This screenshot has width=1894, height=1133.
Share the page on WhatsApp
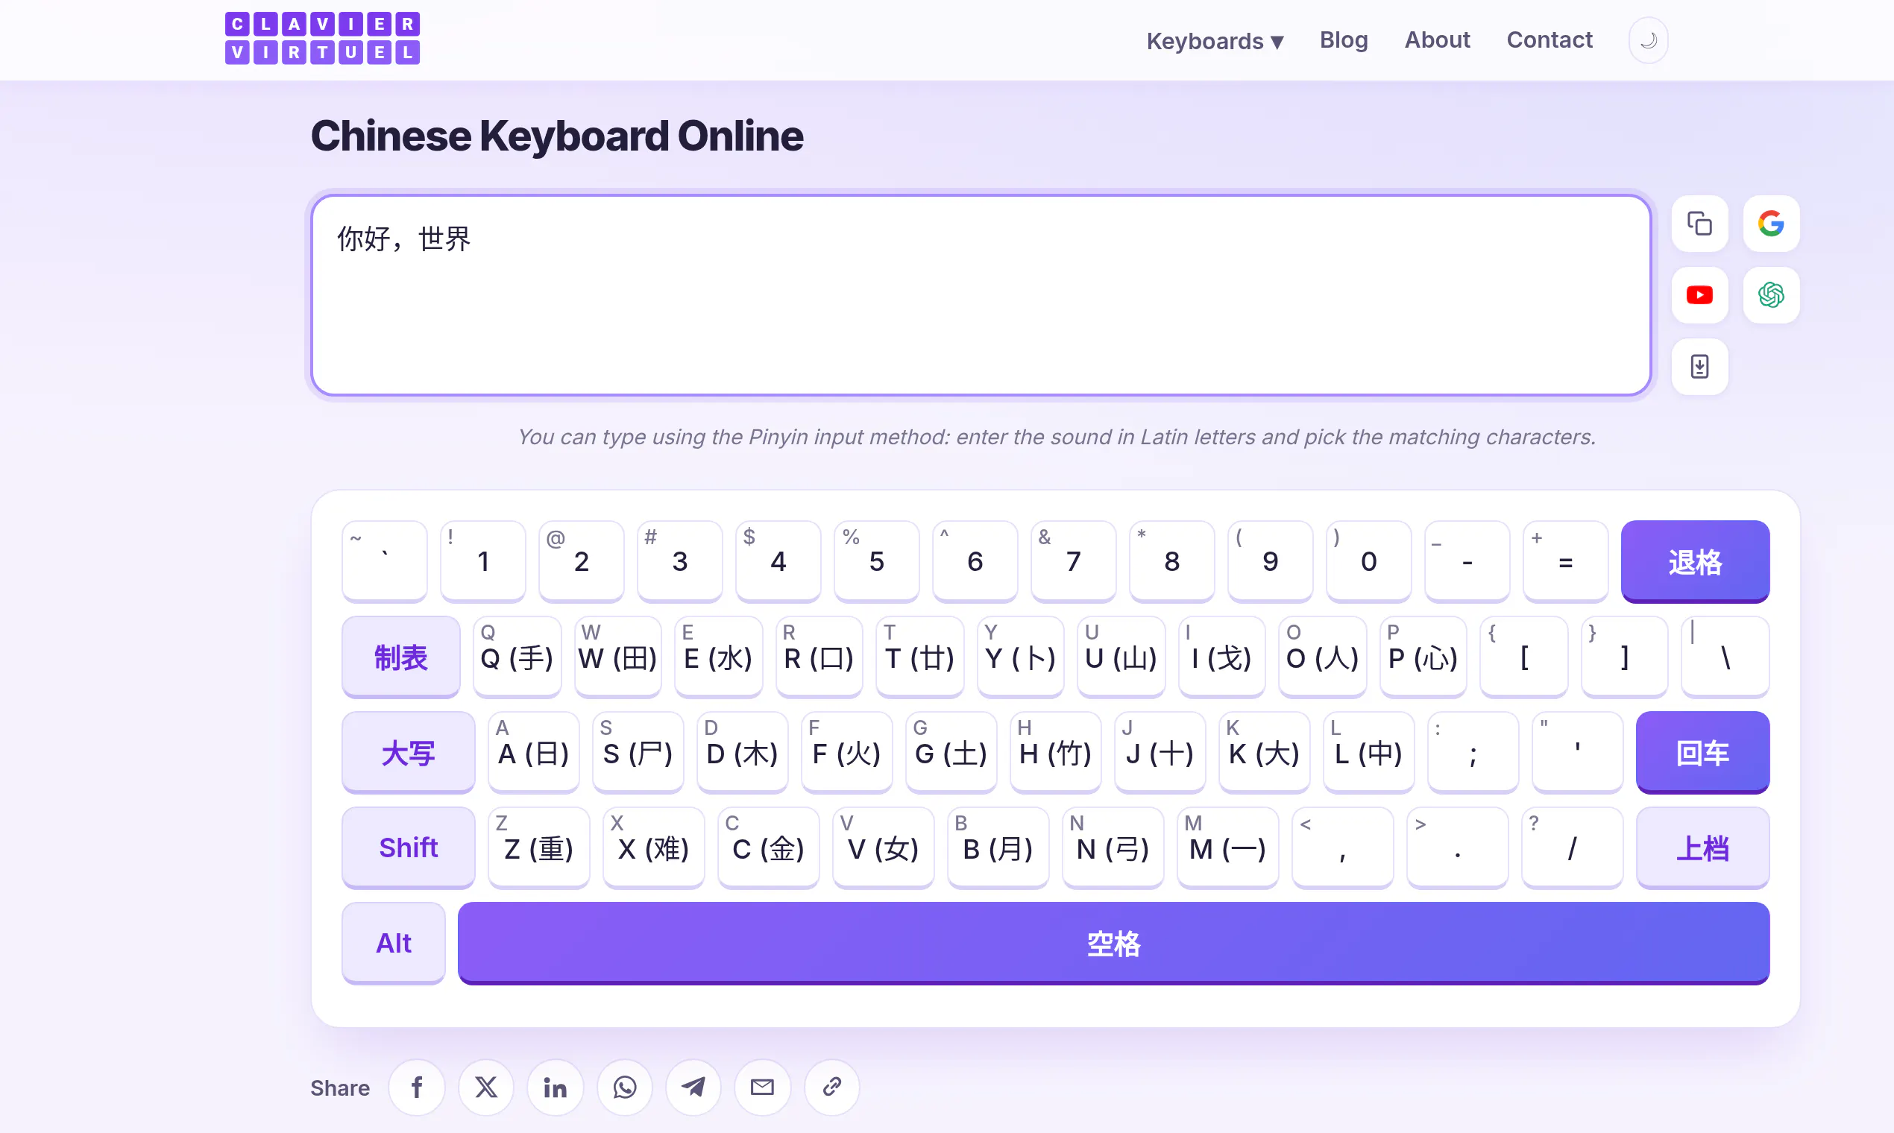coord(625,1087)
